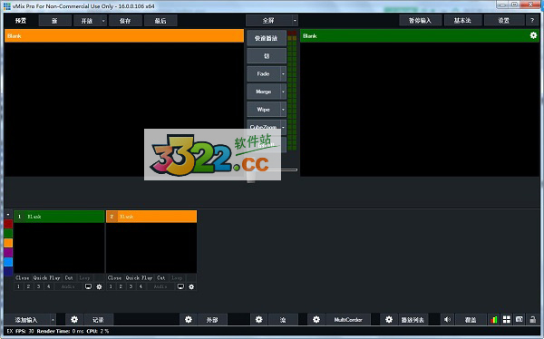The image size is (544, 339).
Task: Select the purple color category swatch
Action: pyautogui.click(x=8, y=252)
